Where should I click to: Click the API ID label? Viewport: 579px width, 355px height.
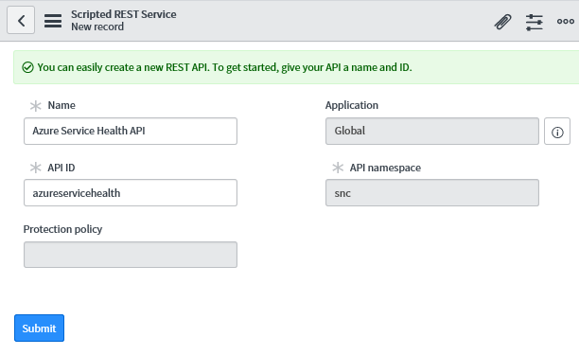pyautogui.click(x=61, y=168)
